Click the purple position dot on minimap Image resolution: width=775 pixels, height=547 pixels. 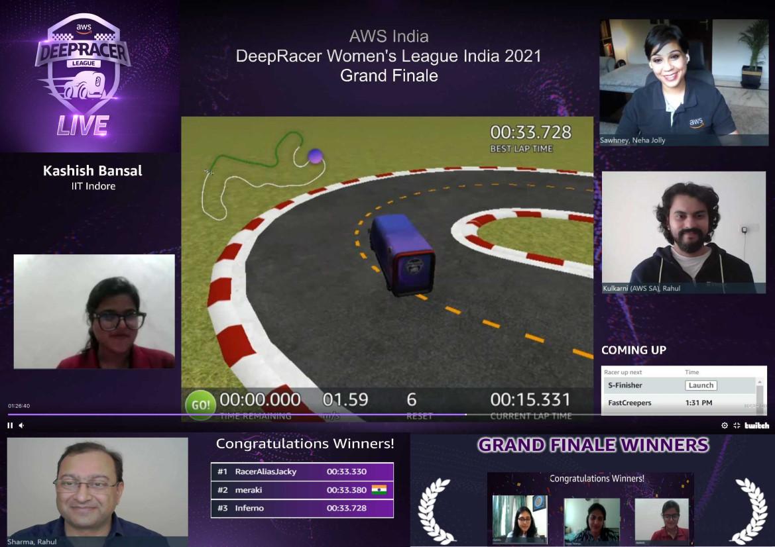316,156
